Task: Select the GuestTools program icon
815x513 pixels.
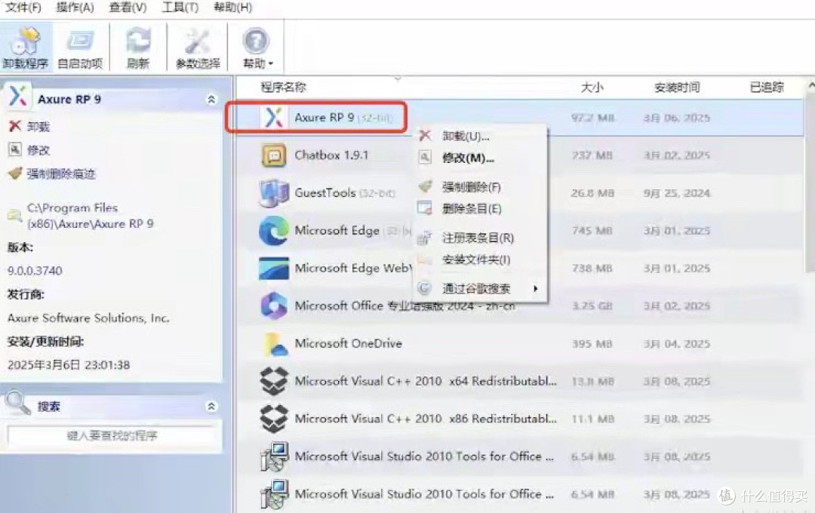Action: click(x=274, y=193)
